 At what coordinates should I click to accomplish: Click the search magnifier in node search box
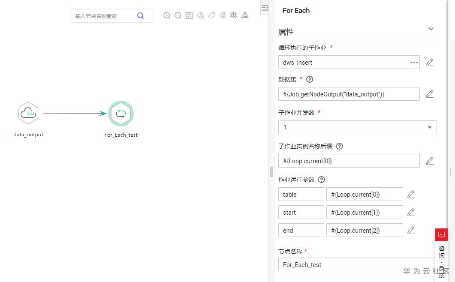(141, 16)
